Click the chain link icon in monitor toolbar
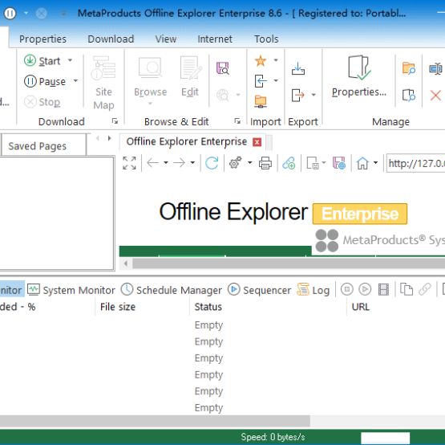The image size is (445, 445). (x=425, y=289)
